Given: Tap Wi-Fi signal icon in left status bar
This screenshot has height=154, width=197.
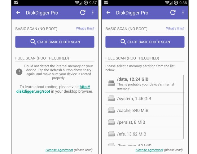Looking at the screenshot, I should [77, 2].
